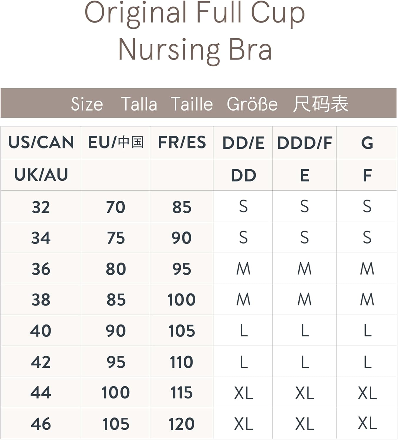Select the DD/E cup header cell
Image resolution: width=398 pixels, height=440 pixels.
243,143
